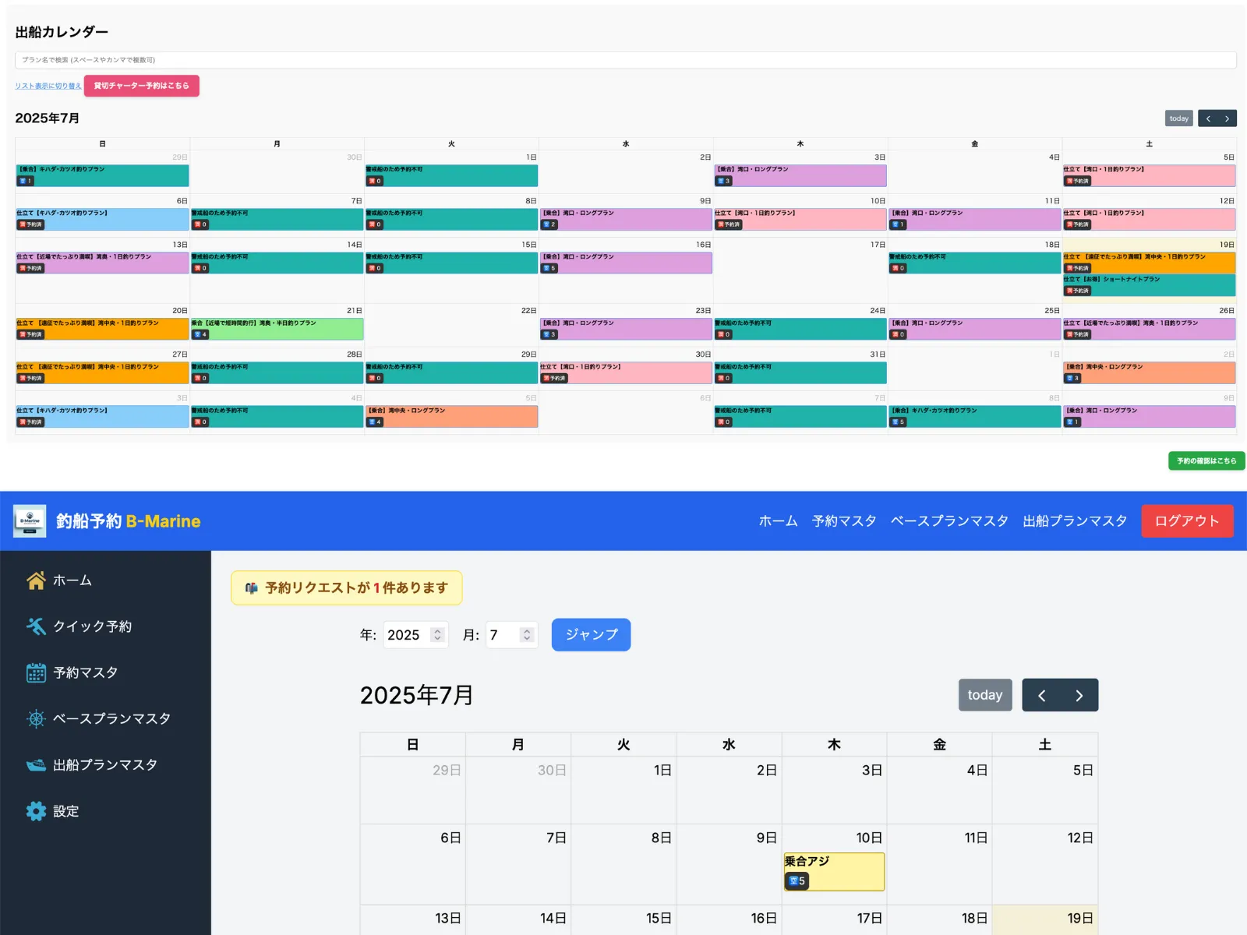
Task: Advance the top 出船カレンダー to next month
Action: (1227, 118)
